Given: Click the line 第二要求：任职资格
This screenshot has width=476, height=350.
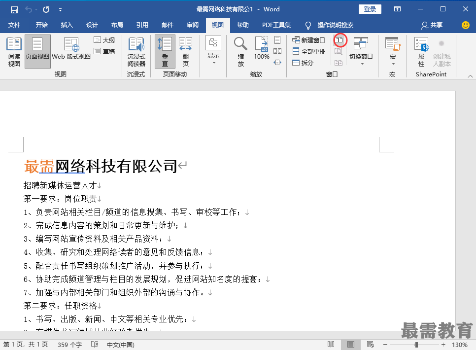Looking at the screenshot, I should point(60,305).
